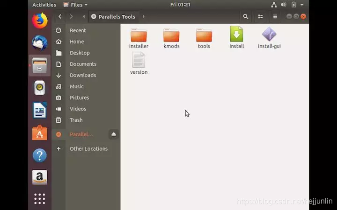Image resolution: width=337 pixels, height=210 pixels.
Task: Open Music in the sidebar
Action: click(x=86, y=86)
